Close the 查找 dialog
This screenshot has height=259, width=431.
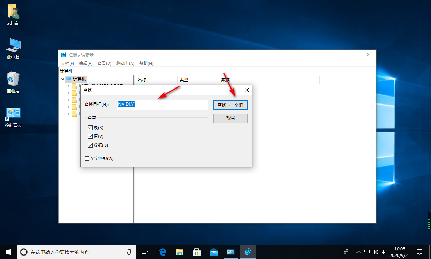coord(247,90)
